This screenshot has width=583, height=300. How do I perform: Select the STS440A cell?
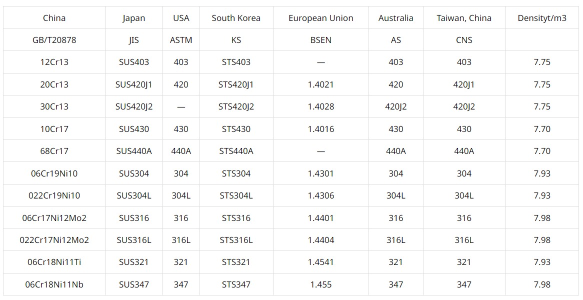coord(236,151)
